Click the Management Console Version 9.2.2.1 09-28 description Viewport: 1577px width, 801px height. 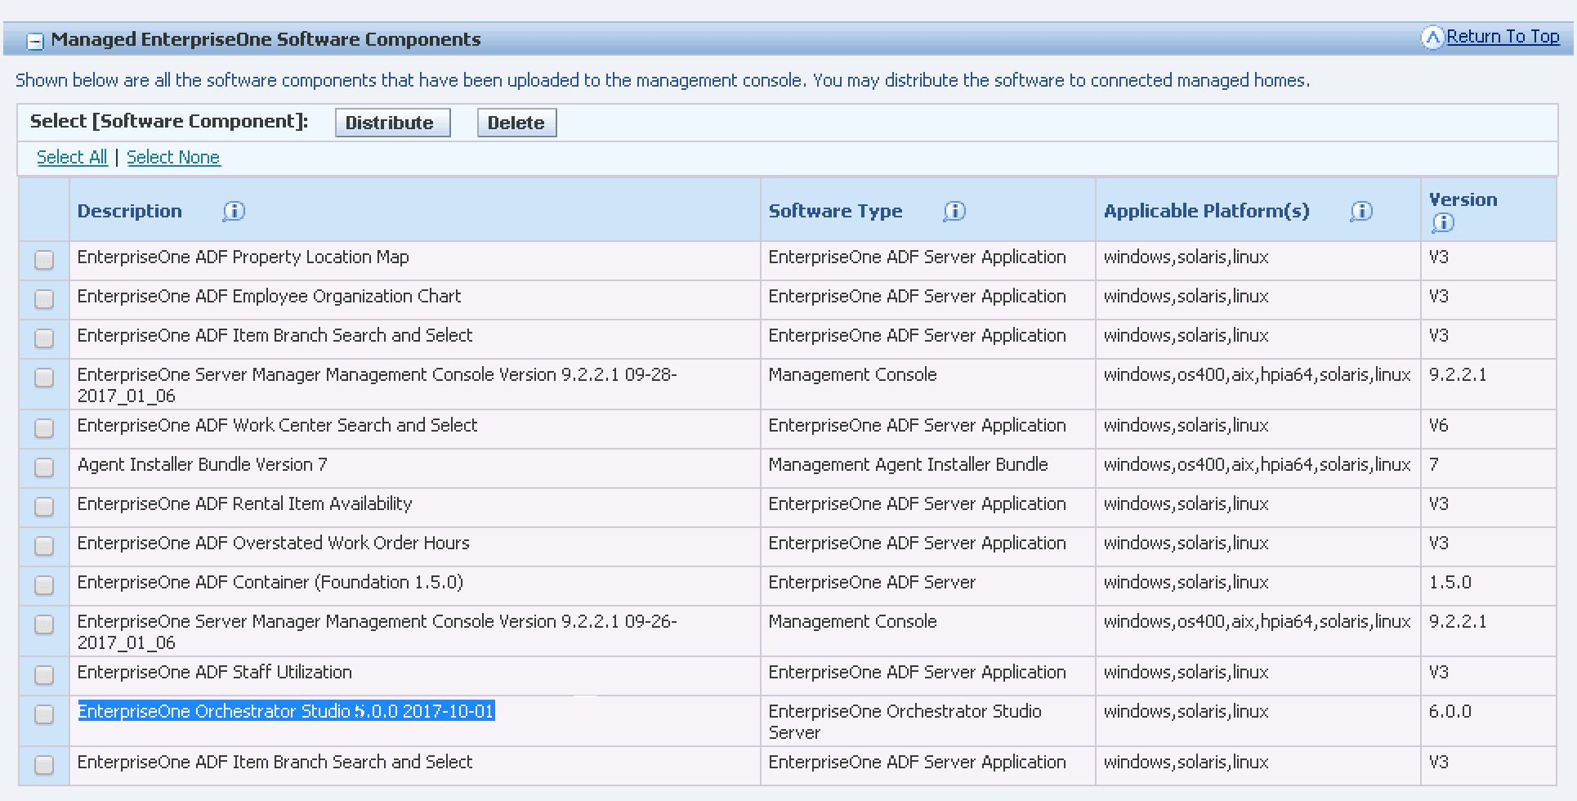377,385
